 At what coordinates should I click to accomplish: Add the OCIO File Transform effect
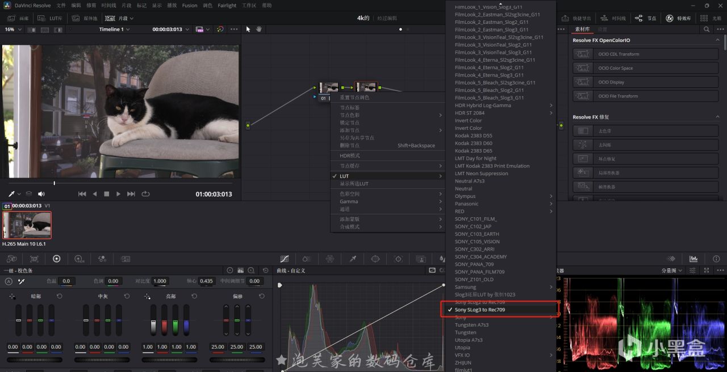coord(646,96)
